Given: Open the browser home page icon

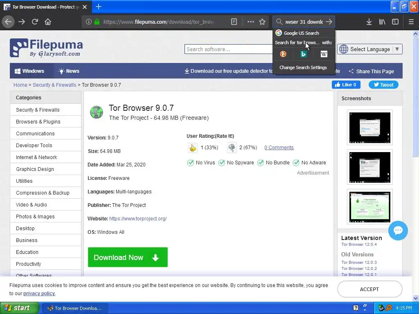Looking at the screenshot, I should (x=48, y=22).
